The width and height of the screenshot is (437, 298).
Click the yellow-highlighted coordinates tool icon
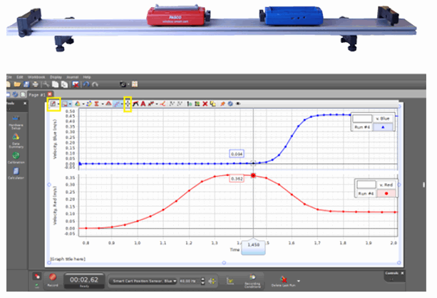pyautogui.click(x=128, y=104)
